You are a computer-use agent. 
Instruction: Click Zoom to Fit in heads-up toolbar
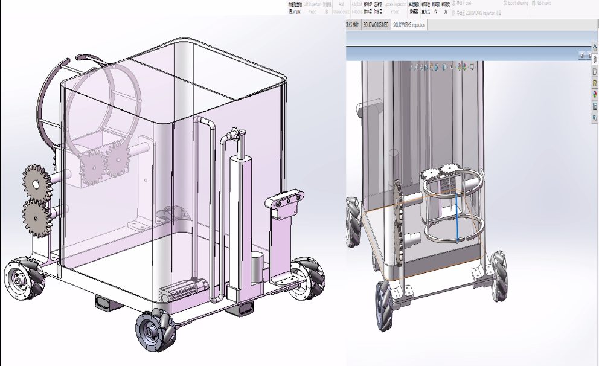point(411,67)
